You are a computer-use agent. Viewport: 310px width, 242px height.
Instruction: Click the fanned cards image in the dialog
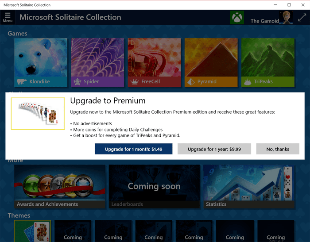click(38, 114)
